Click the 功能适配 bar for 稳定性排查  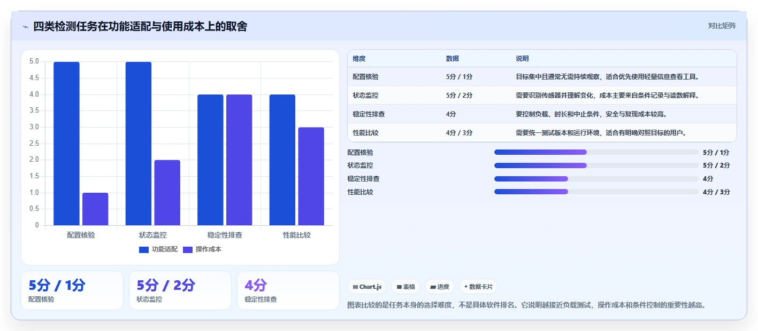(210, 160)
